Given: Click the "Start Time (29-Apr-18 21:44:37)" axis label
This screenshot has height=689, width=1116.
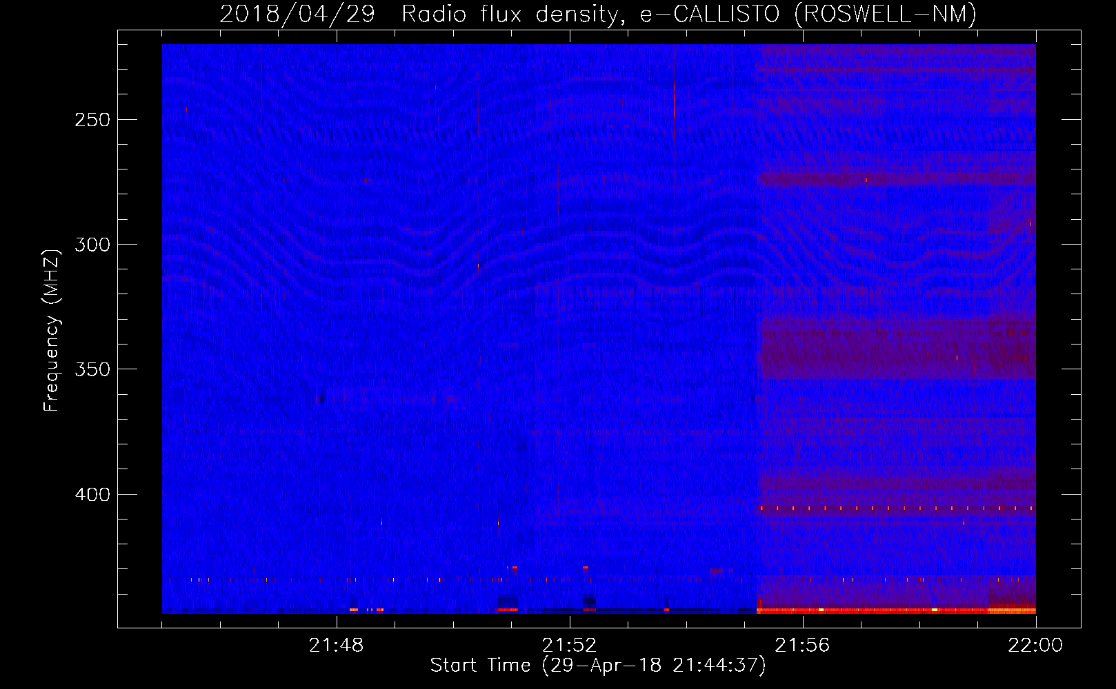Looking at the screenshot, I should pos(598,666).
